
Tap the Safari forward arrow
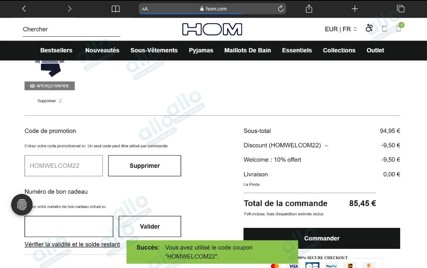pos(70,9)
